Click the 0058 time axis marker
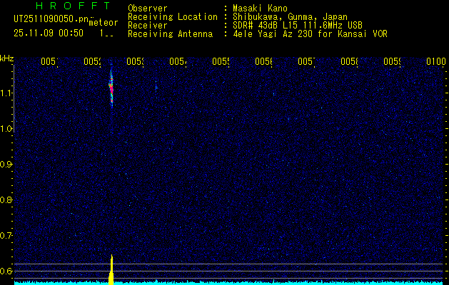The height and width of the screenshot is (285, 449). click(349, 61)
